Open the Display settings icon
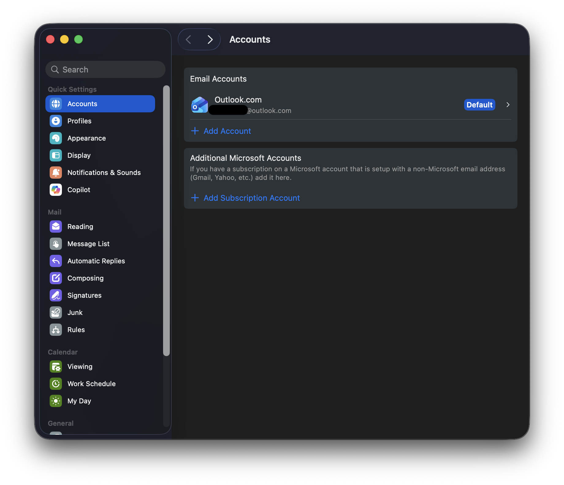Screen dimensions: 564x485 56,155
